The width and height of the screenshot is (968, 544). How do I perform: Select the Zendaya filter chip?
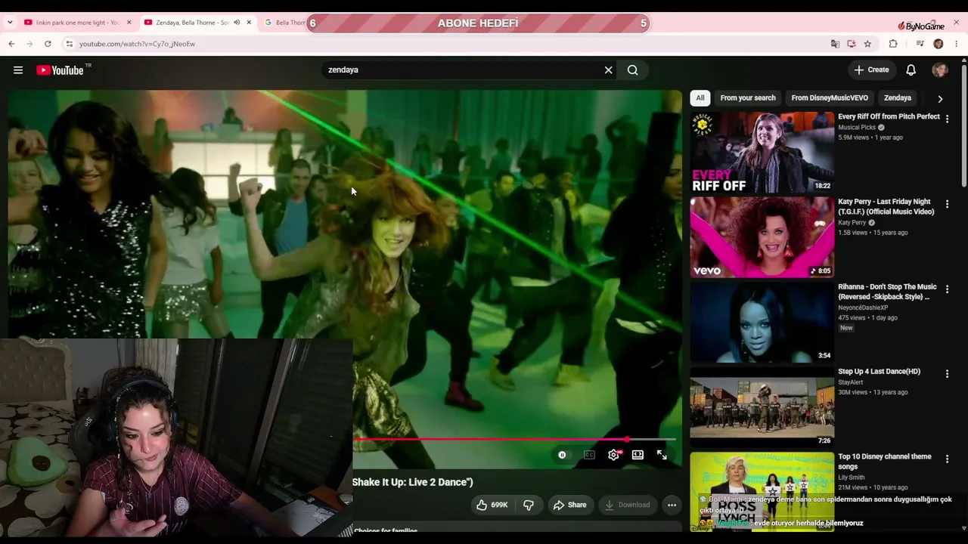898,98
